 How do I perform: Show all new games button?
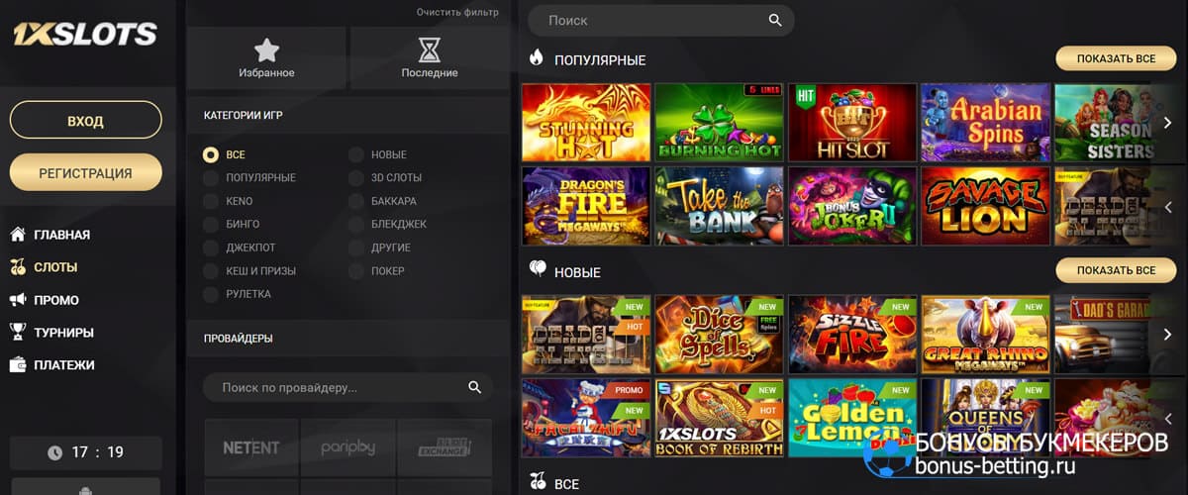coord(1116,270)
